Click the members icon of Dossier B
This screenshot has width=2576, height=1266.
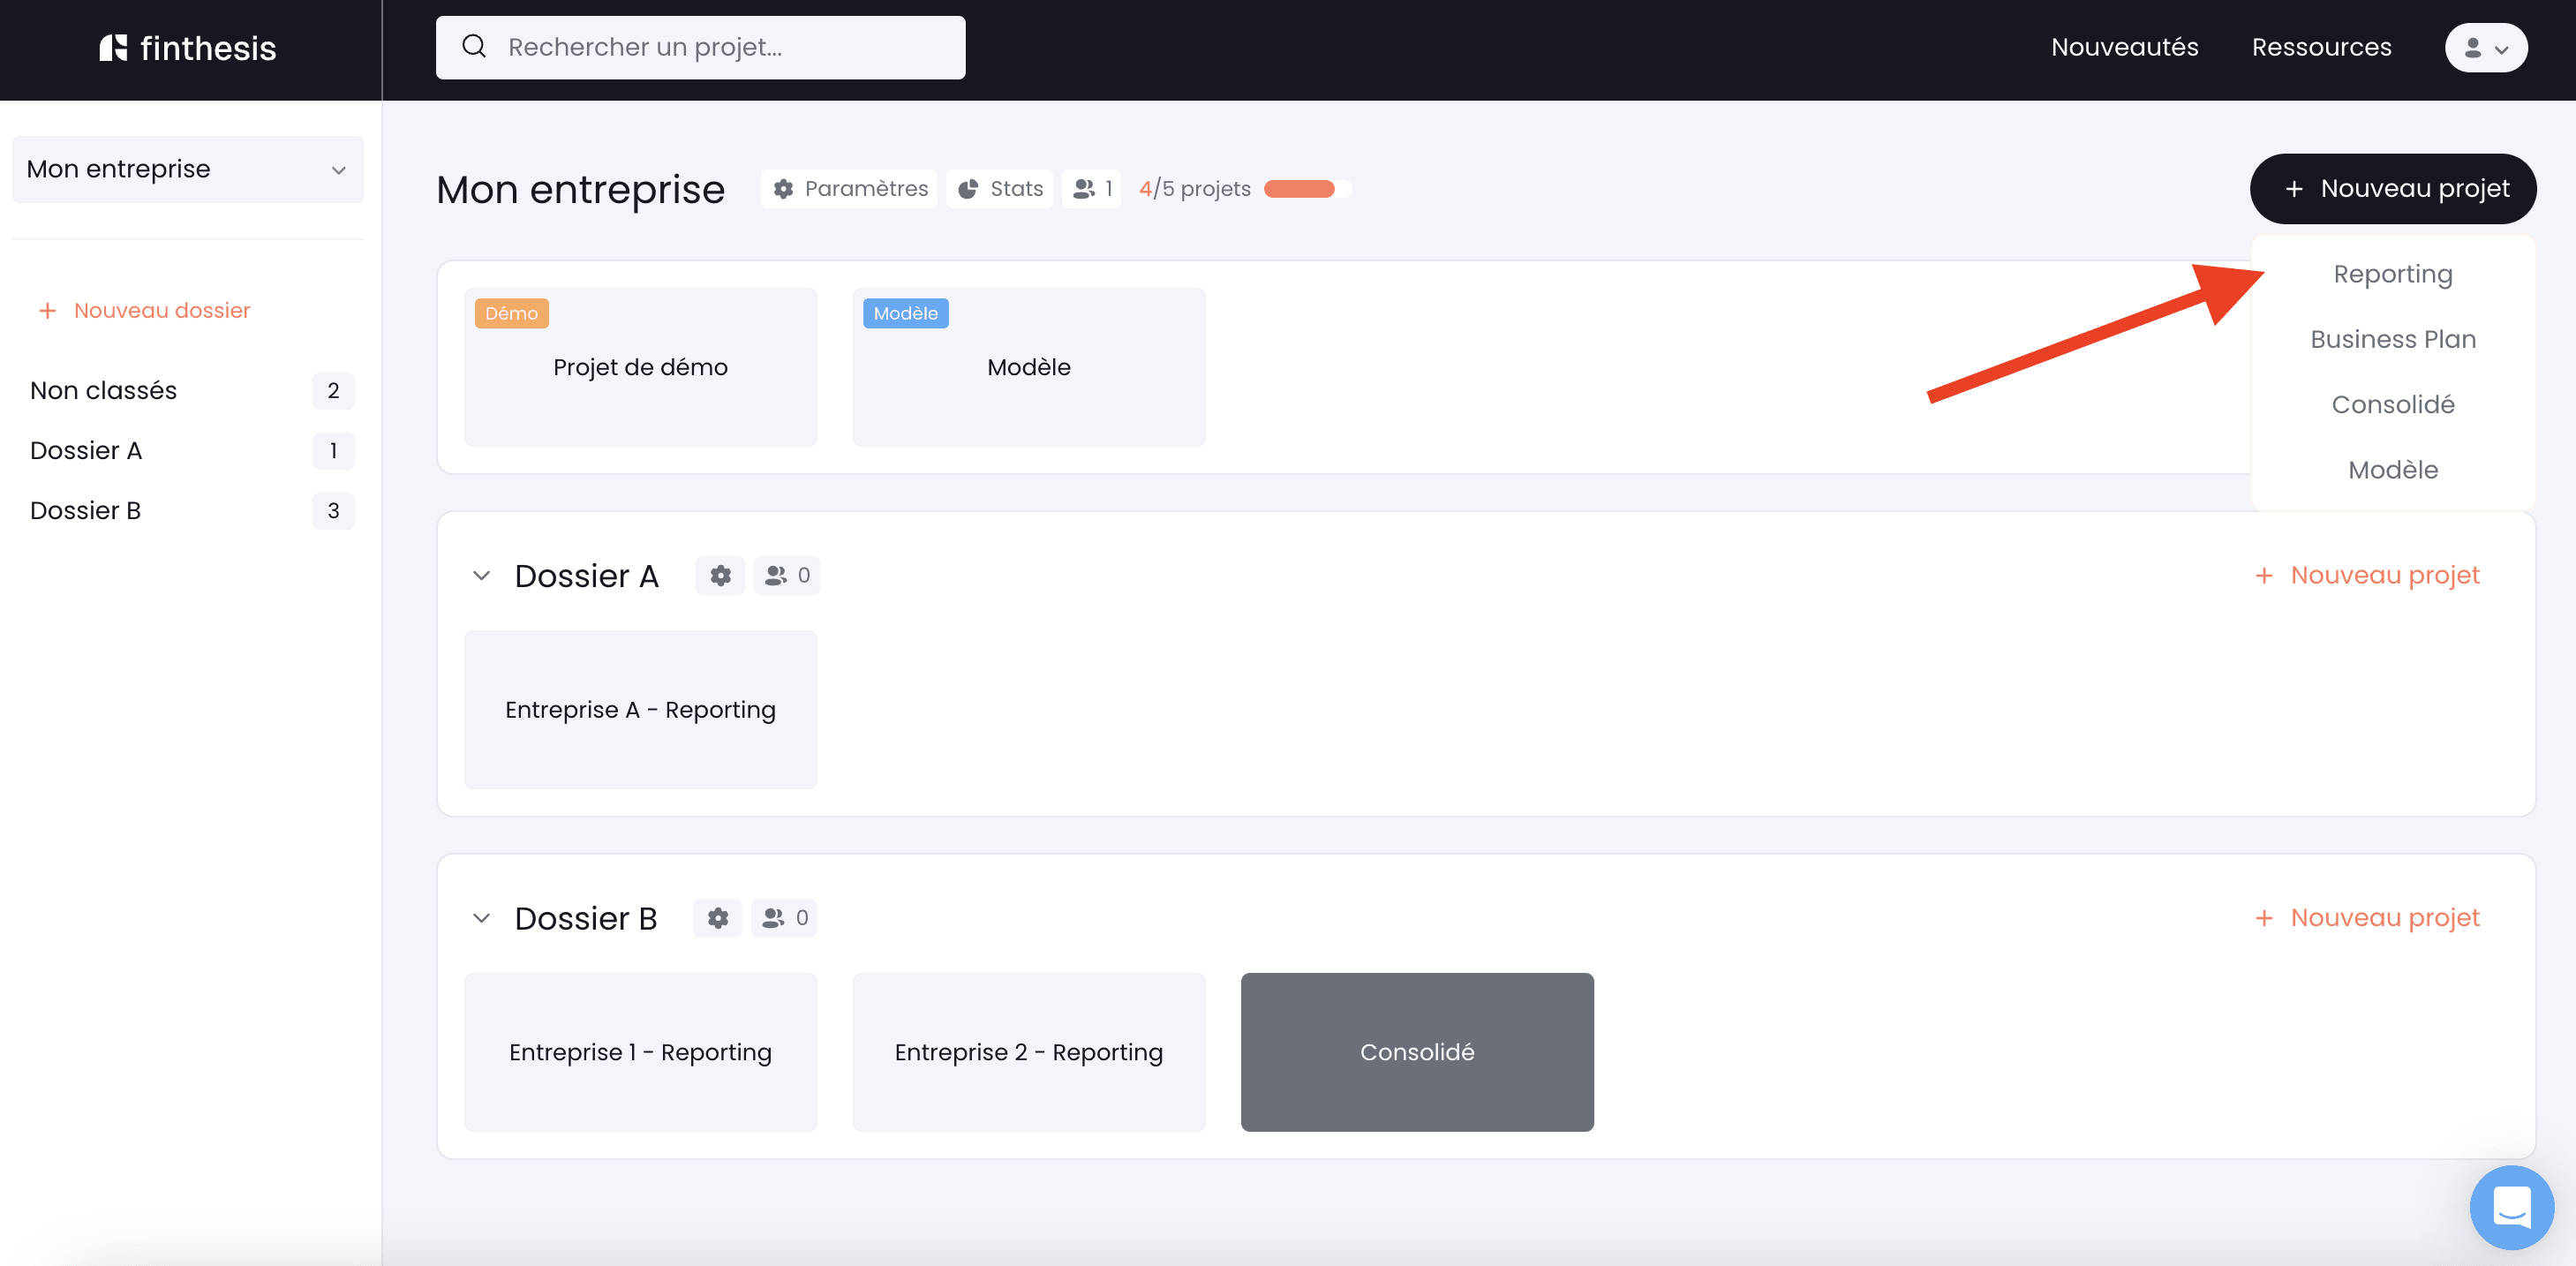pos(783,917)
